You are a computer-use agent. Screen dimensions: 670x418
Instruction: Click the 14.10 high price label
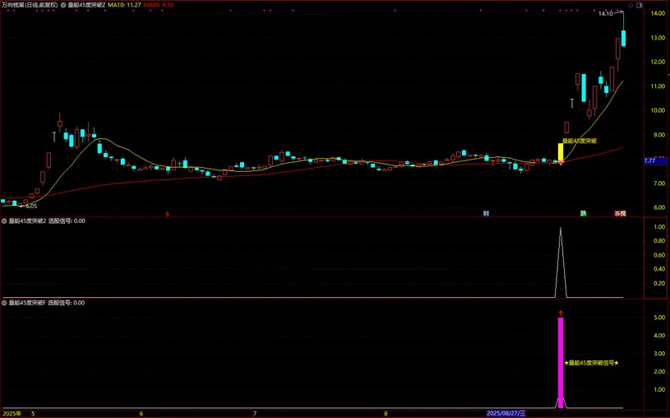[x=606, y=14]
